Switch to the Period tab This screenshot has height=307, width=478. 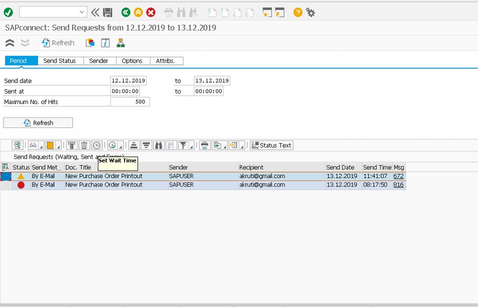tap(22, 60)
